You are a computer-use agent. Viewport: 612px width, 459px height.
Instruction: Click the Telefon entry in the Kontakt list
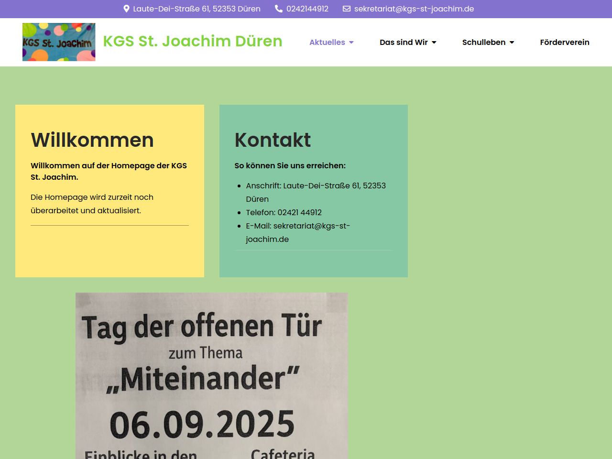(284, 212)
